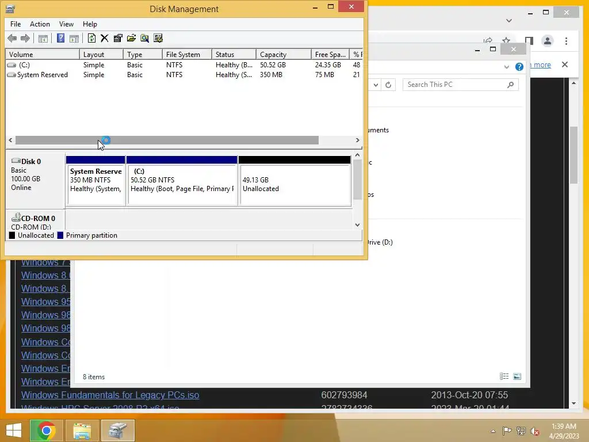The image size is (589, 442).
Task: Sort by Layout column header
Action: pyautogui.click(x=101, y=55)
